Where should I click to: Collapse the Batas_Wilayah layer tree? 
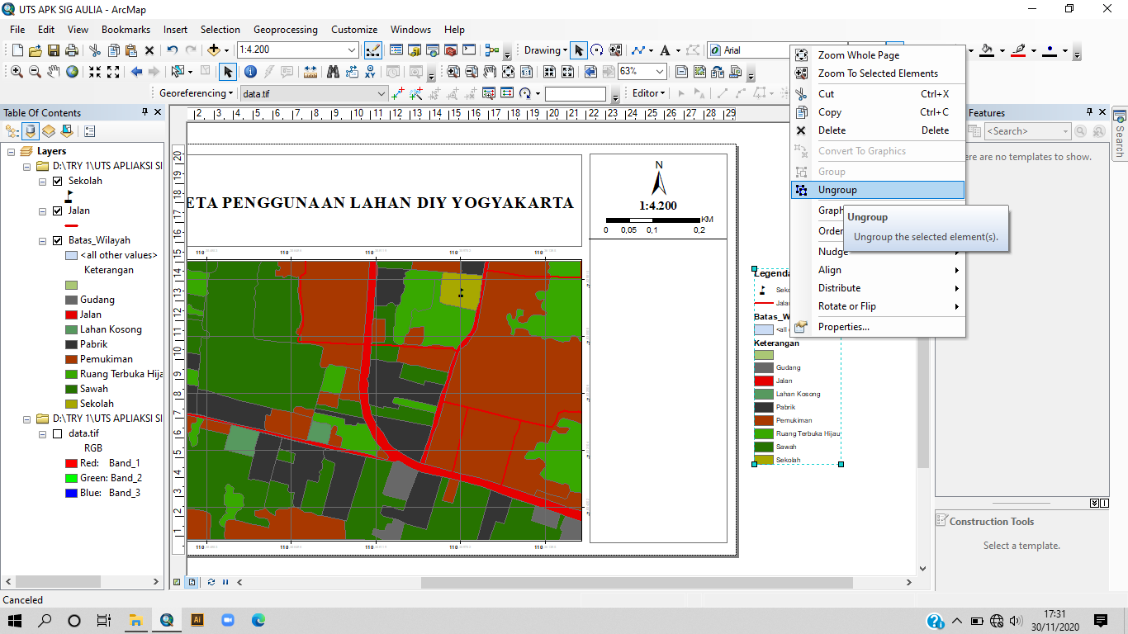[43, 240]
